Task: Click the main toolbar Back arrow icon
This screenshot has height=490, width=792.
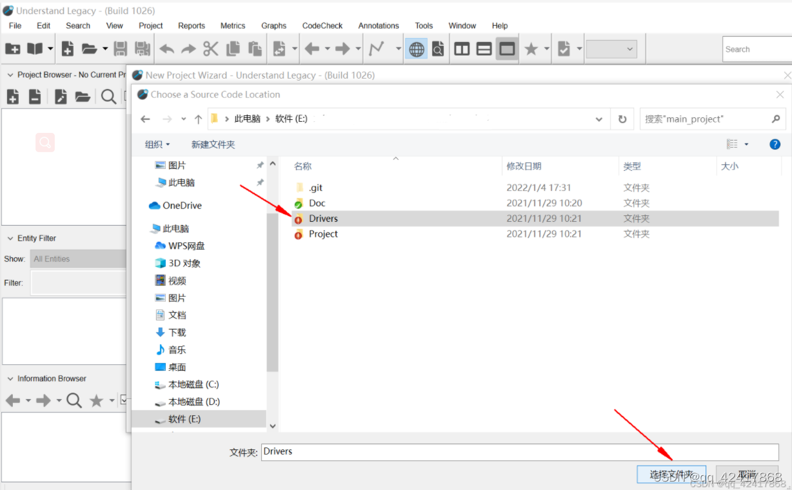Action: (312, 49)
